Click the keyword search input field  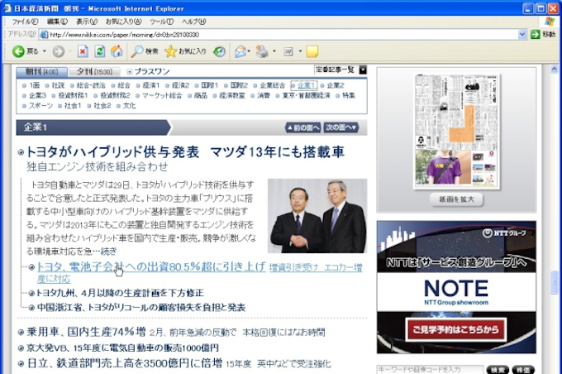[430, 369]
